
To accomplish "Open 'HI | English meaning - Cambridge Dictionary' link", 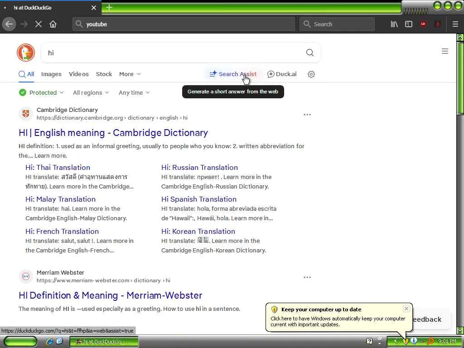I will (x=113, y=133).
